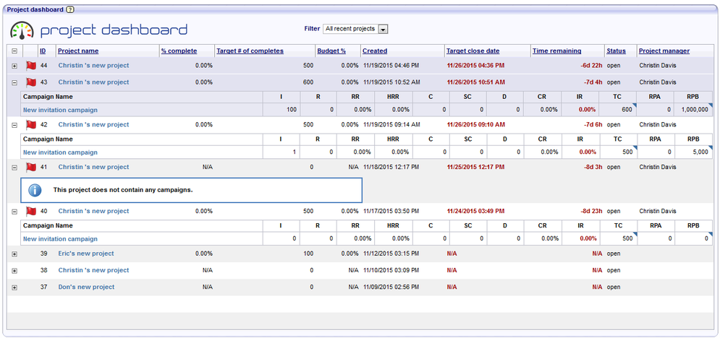
Task: Sort by Created column header
Action: point(375,51)
